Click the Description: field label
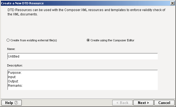The width and height of the screenshot is (176, 107). tap(15, 65)
